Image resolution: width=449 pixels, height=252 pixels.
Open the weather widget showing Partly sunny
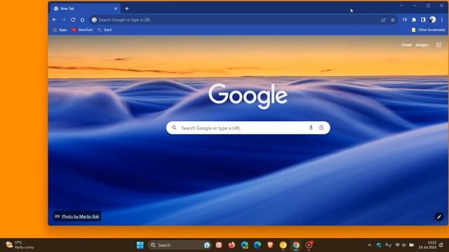click(20, 245)
